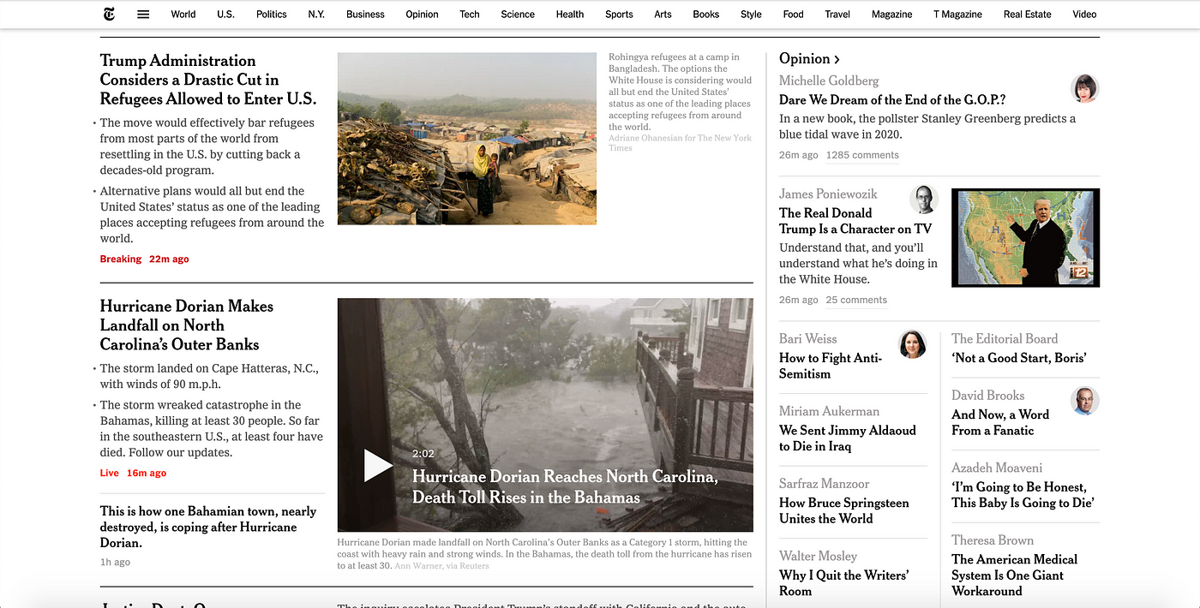Open the Tech section
1200x608 pixels.
(x=470, y=15)
